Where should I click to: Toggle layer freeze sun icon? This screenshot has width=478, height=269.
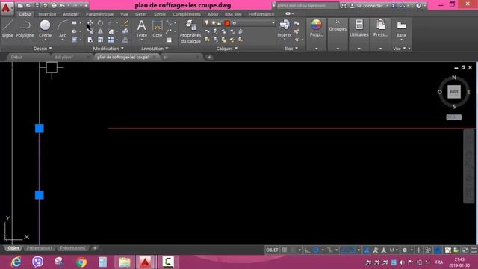pyautogui.click(x=214, y=23)
